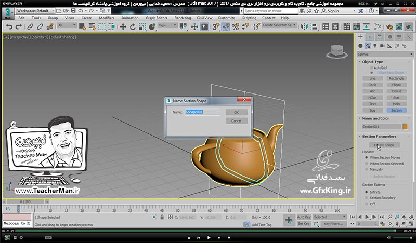416x243 pixels.
Task: Collapse the Section Parameters rollout
Action: point(379,136)
